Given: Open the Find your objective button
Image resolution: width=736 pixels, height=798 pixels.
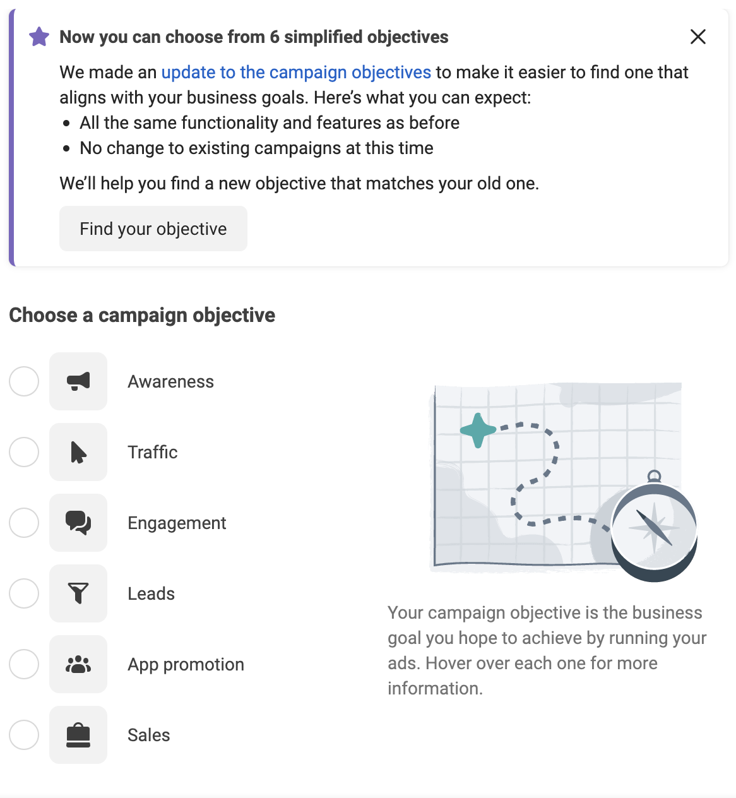Looking at the screenshot, I should tap(153, 229).
